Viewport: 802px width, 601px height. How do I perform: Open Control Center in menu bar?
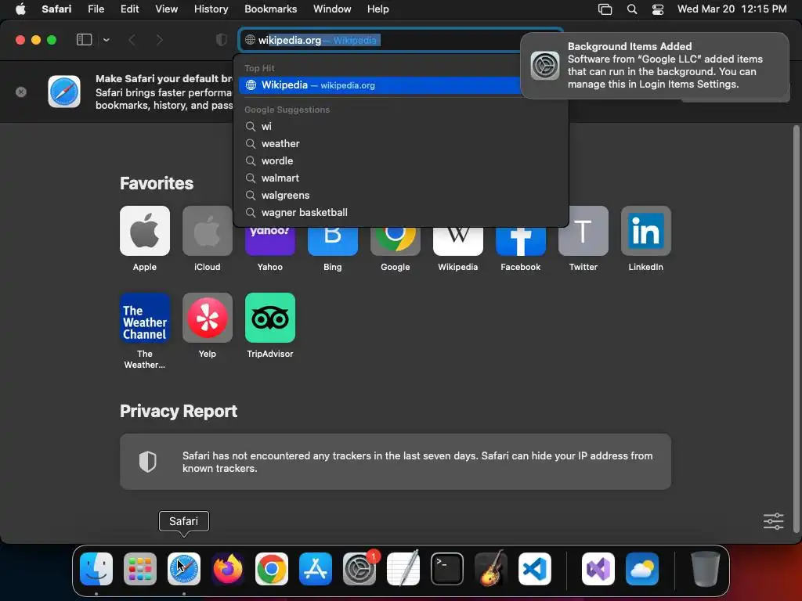[658, 9]
